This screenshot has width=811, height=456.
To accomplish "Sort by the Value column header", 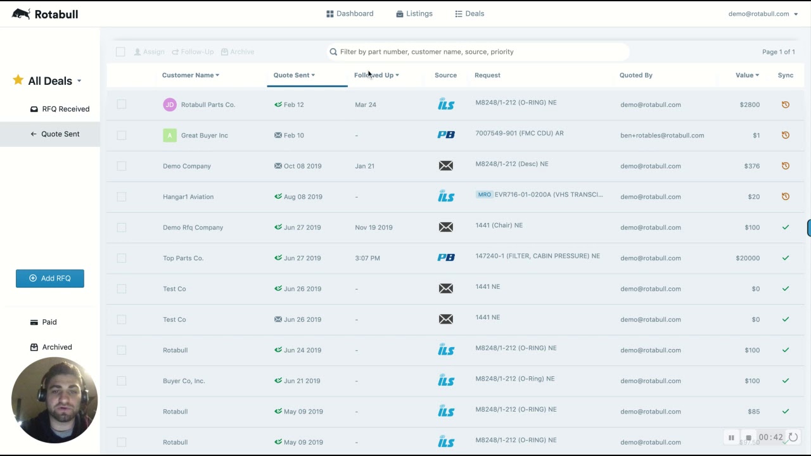I will click(x=747, y=75).
